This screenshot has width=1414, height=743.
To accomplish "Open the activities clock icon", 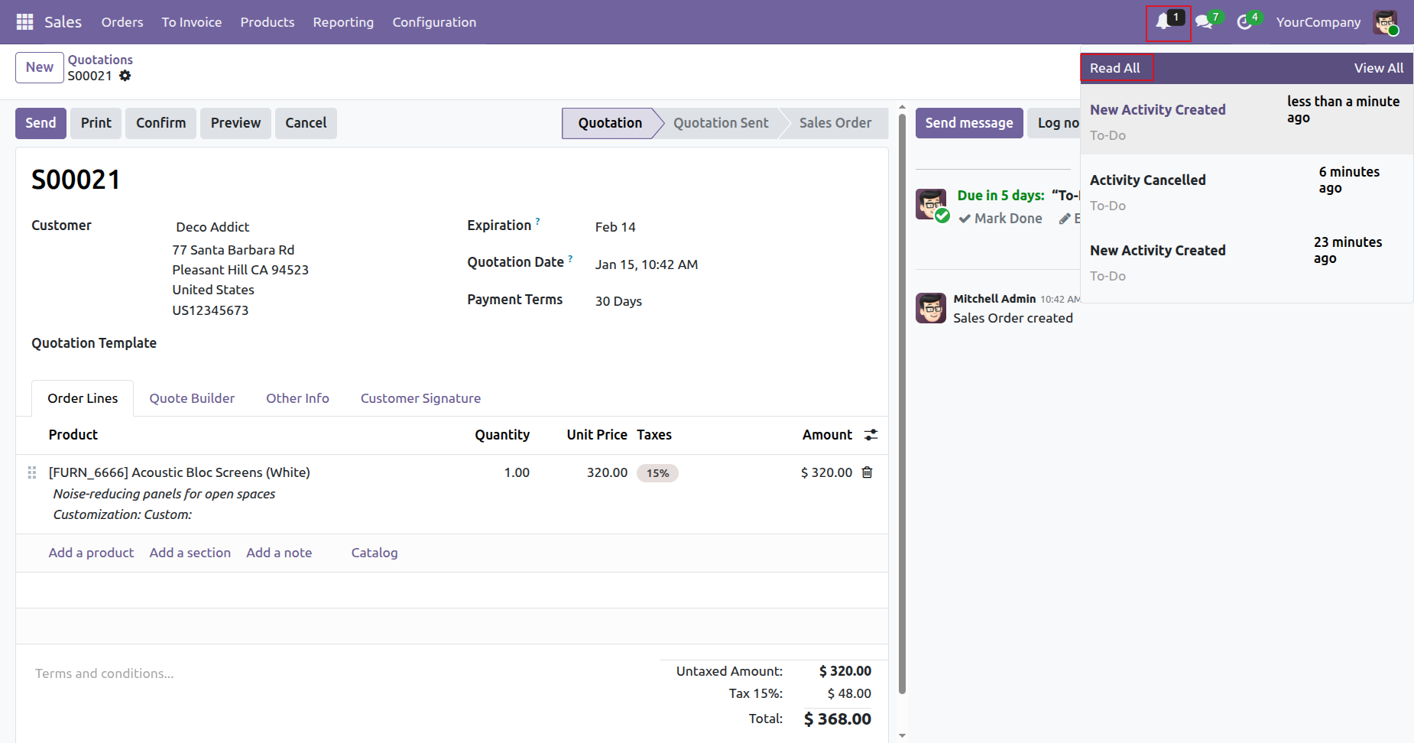I will (1245, 22).
